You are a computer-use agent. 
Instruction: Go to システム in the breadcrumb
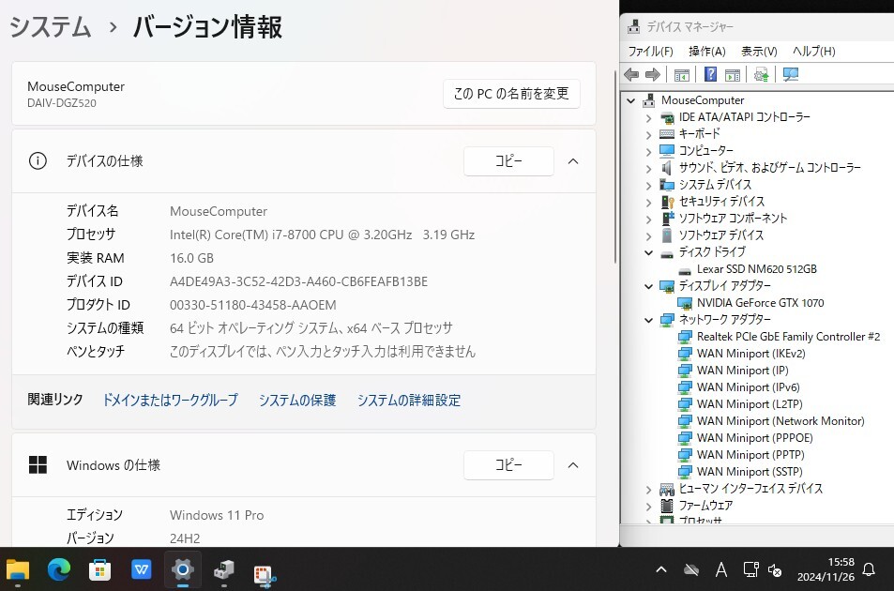click(x=50, y=27)
